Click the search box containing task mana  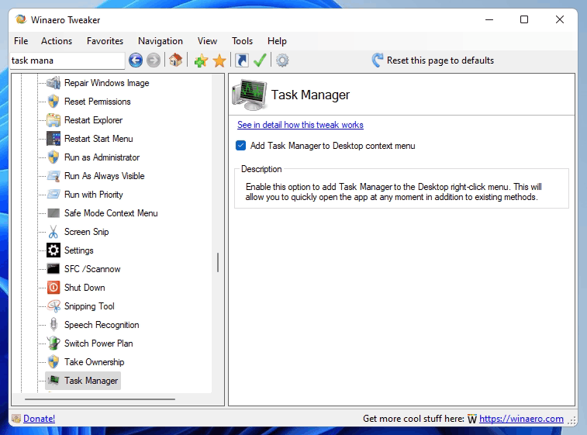coord(67,60)
